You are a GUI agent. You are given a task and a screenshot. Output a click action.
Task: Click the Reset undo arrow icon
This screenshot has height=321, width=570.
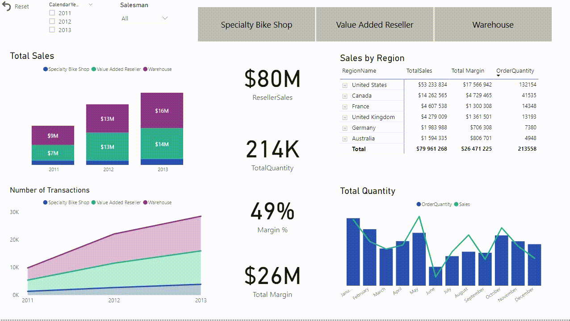click(7, 6)
